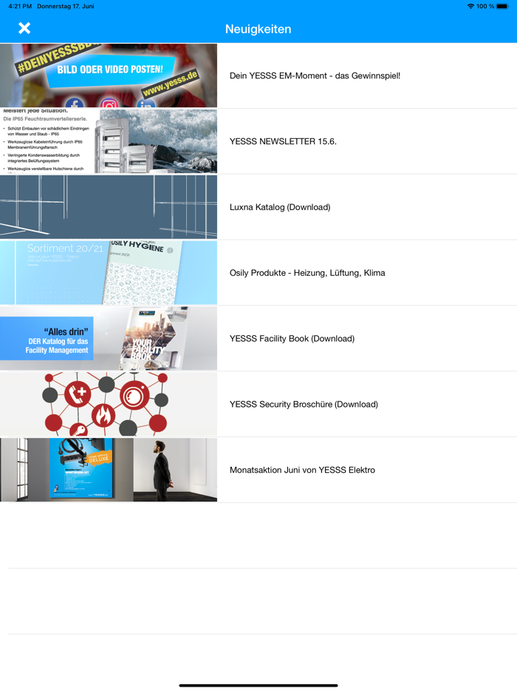Image resolution: width=517 pixels, height=691 pixels.
Task: Select 'Luxna Katalog (Download)' entry
Action: (280, 207)
